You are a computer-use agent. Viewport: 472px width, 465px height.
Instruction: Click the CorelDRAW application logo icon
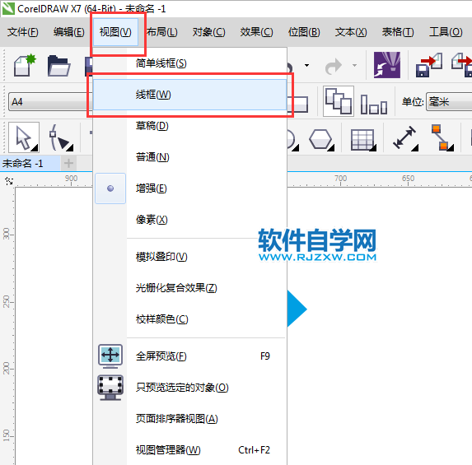(x=8, y=8)
